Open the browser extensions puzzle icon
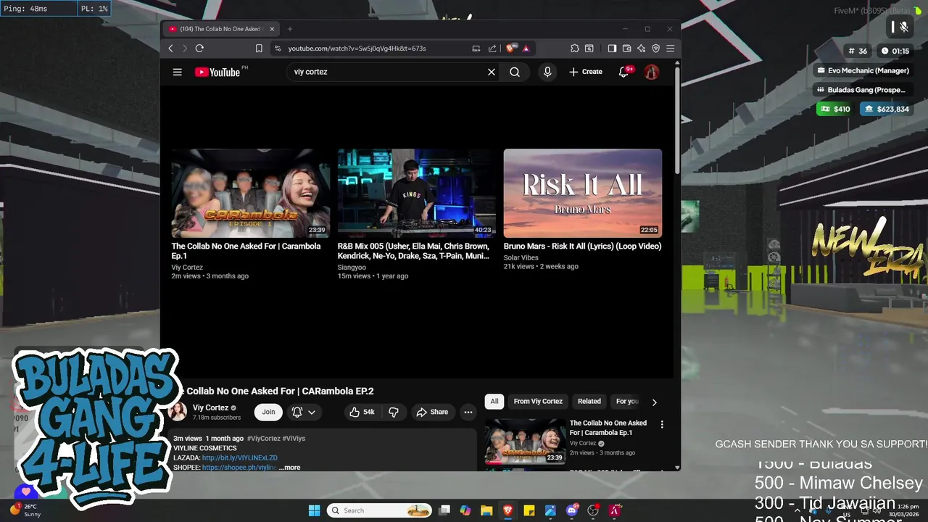This screenshot has height=522, width=928. pos(575,49)
